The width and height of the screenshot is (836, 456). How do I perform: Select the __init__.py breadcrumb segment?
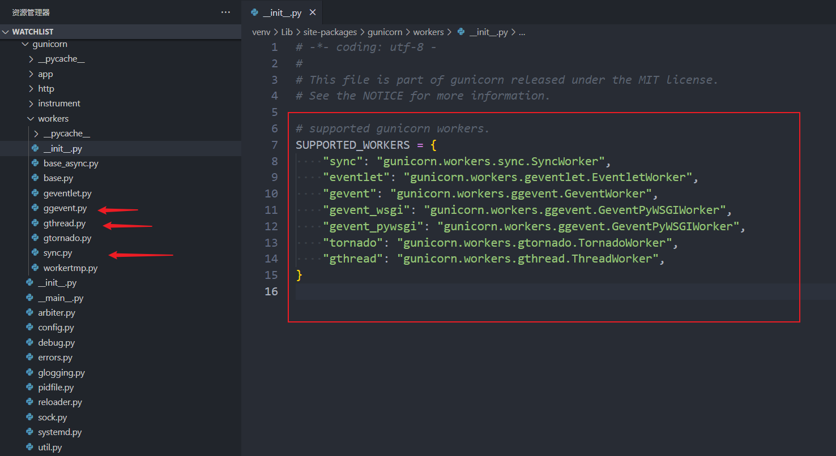click(x=488, y=32)
